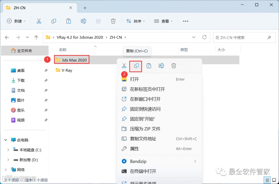Screen dimensions: 279x184
Task: Switch to large thumbnails view in the status bar
Action: pyautogui.click(x=274, y=180)
